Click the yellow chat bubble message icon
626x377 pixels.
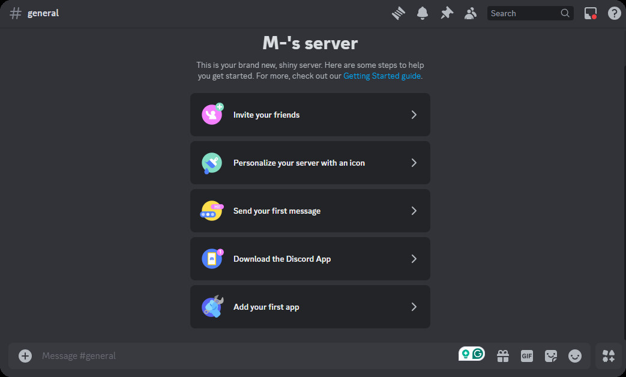pos(212,211)
